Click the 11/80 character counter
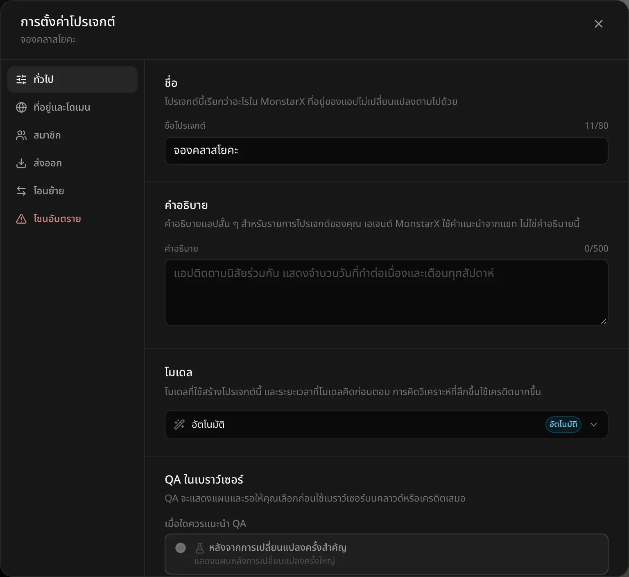 pos(596,125)
